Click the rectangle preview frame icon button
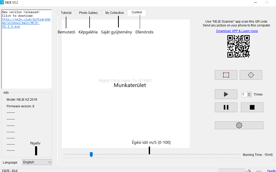The image size is (276, 172). click(226, 75)
